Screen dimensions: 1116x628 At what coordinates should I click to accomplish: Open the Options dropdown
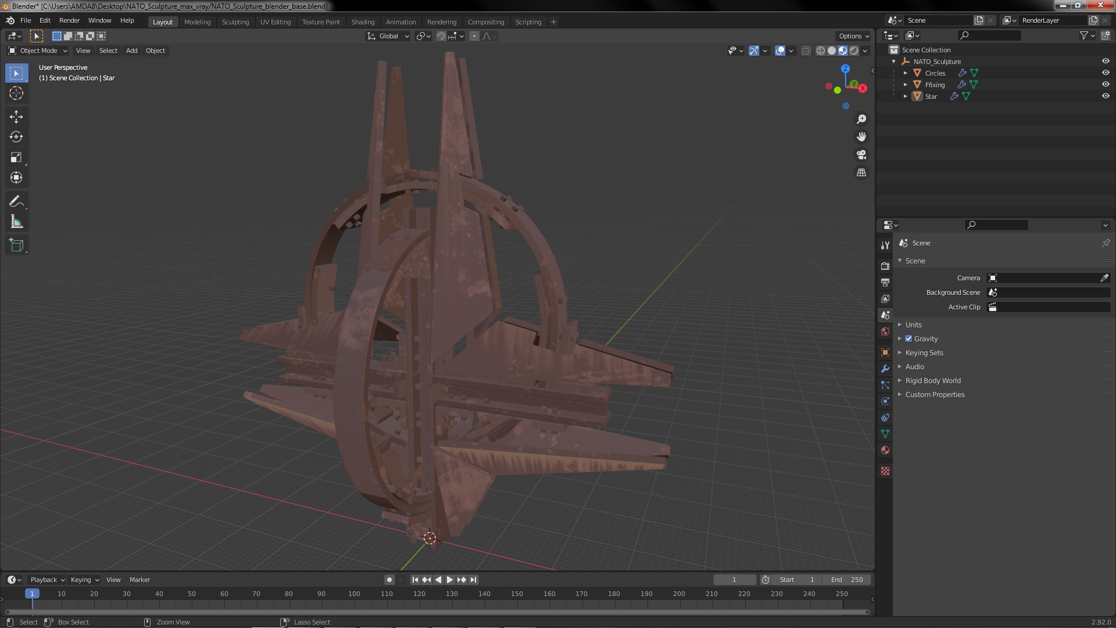[853, 36]
